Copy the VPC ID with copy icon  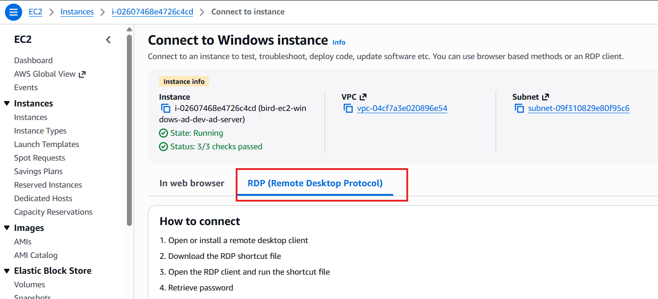348,108
